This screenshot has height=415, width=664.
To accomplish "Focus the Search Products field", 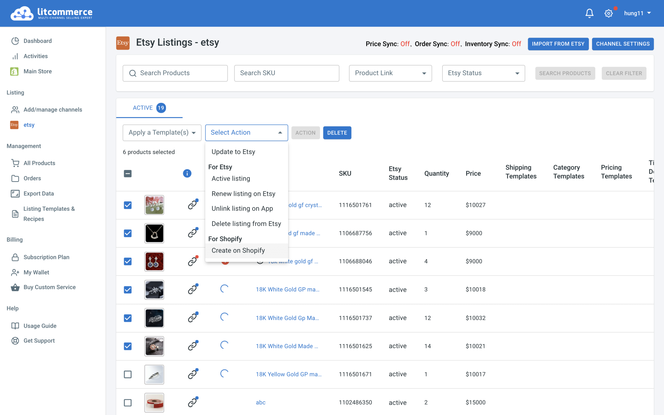I will click(175, 73).
